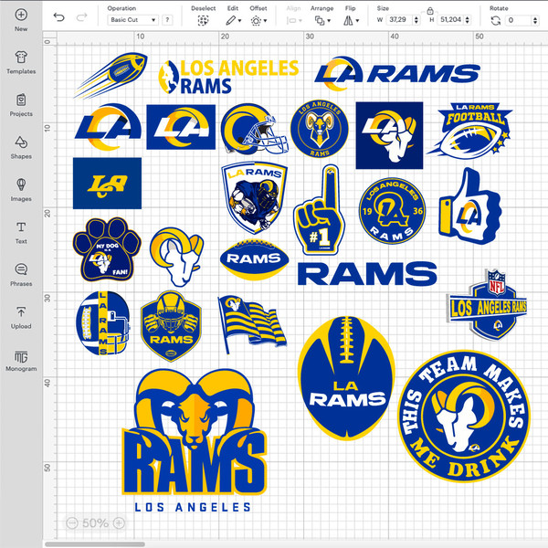The width and height of the screenshot is (548, 548).
Task: Open the Monogram tool
Action: coord(21,360)
